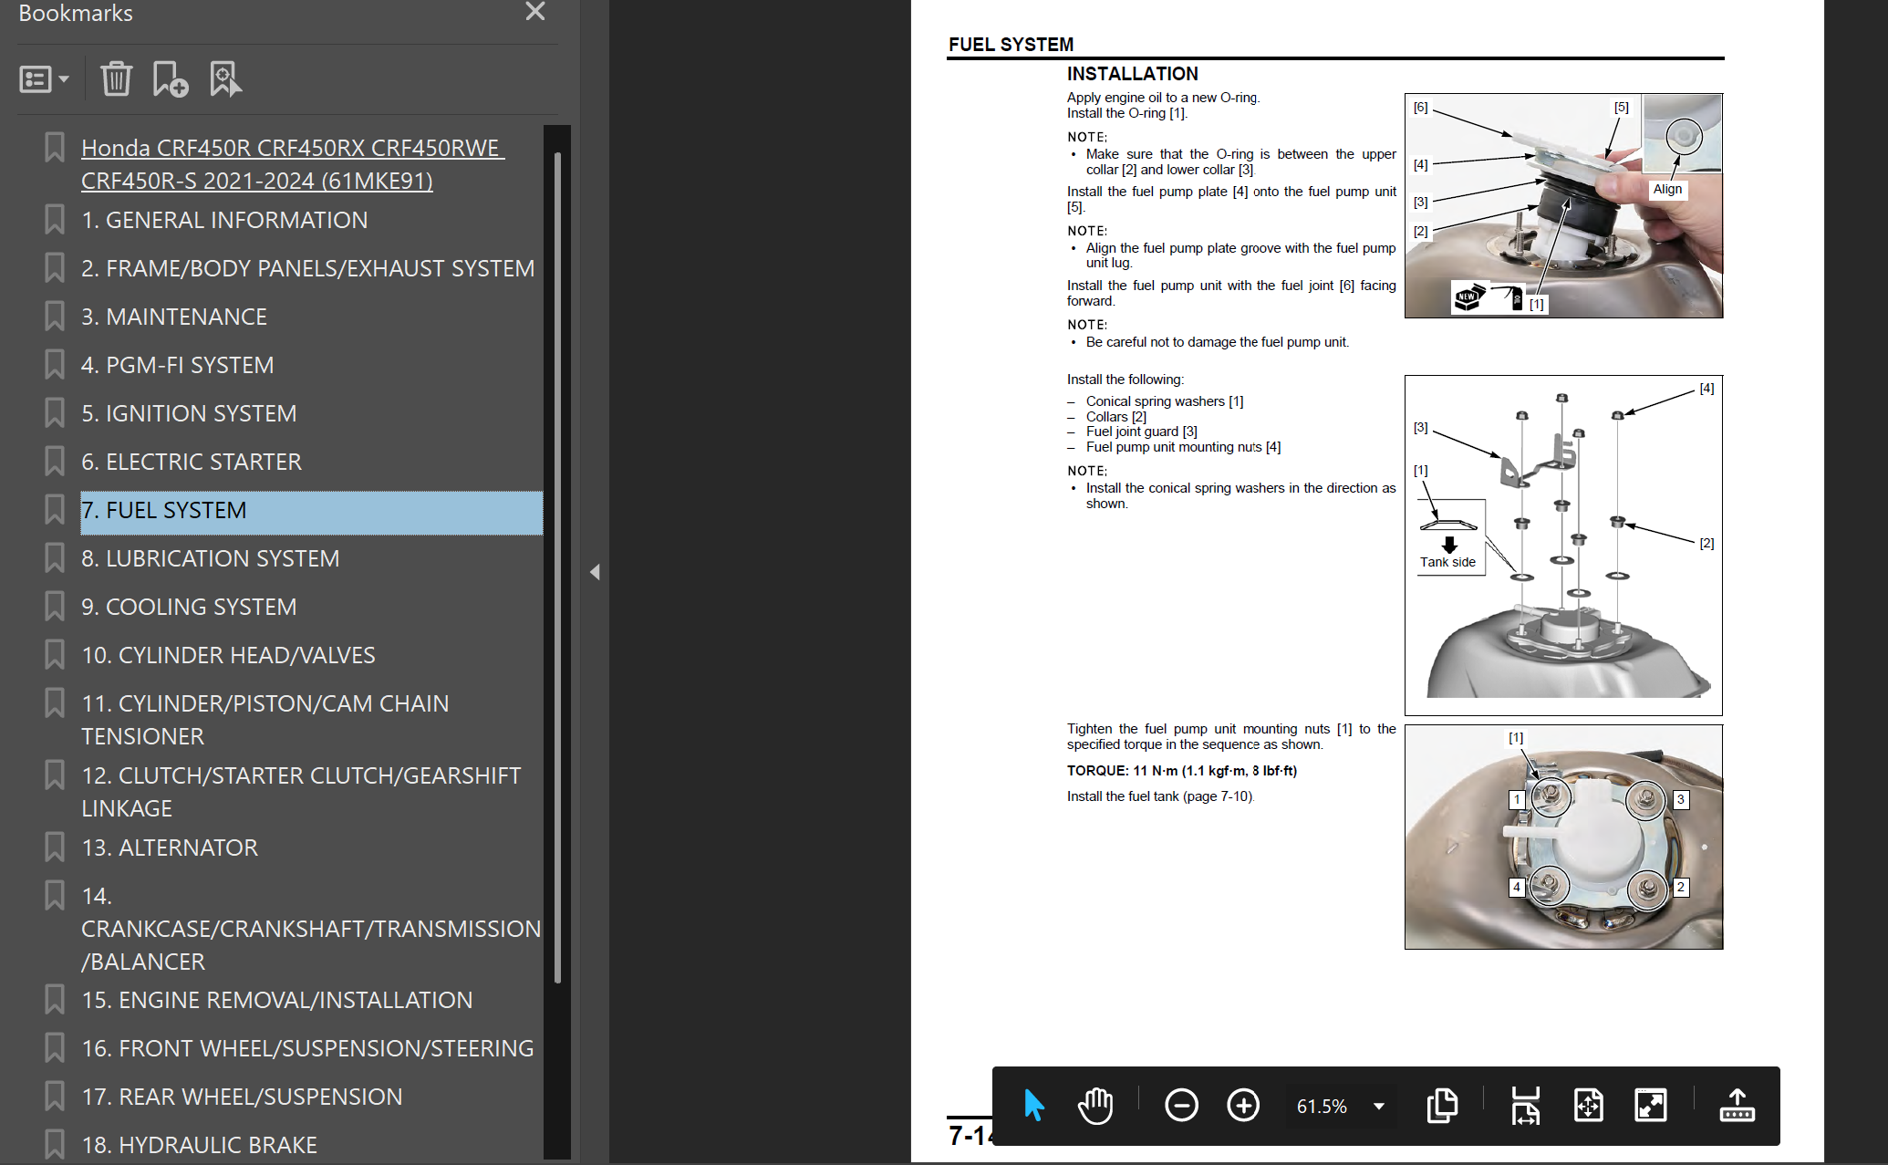The width and height of the screenshot is (1888, 1165).
Task: Click the find current bookmark icon
Action: 225,79
